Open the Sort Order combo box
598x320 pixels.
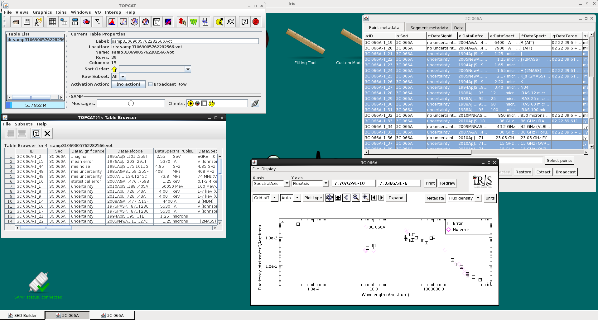pos(155,69)
